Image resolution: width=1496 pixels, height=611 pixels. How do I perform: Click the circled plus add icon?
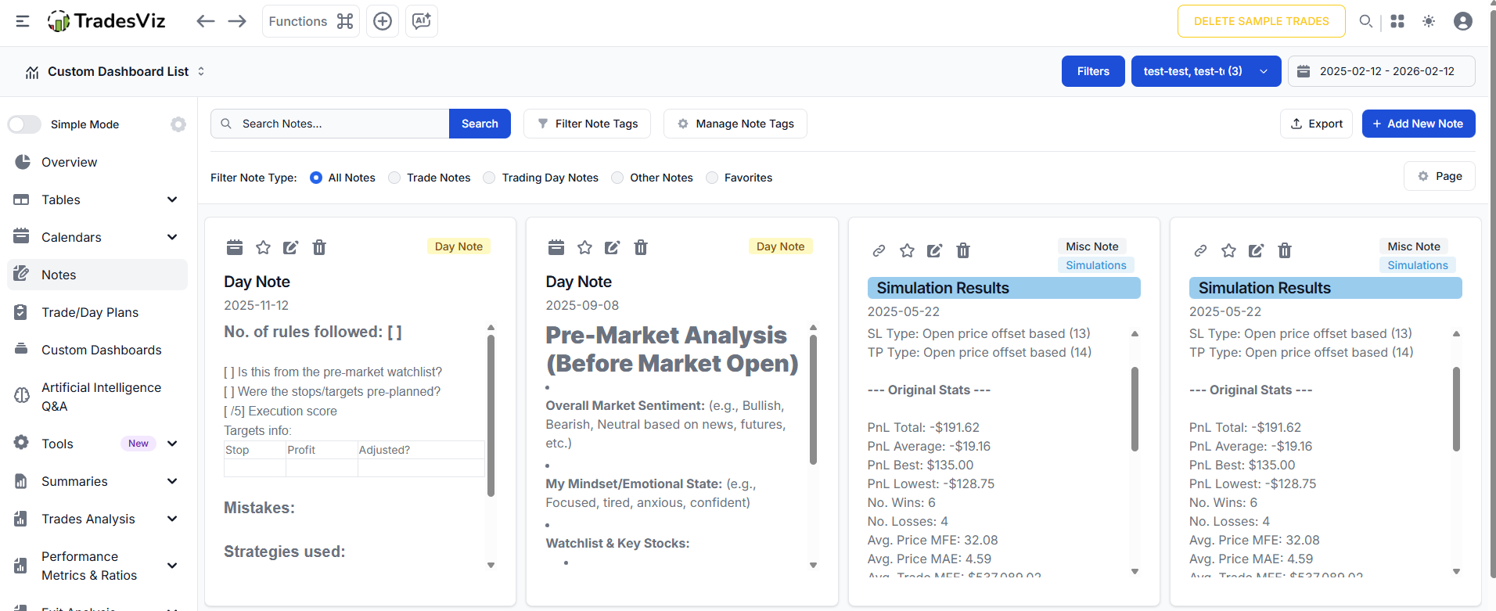pyautogui.click(x=383, y=21)
